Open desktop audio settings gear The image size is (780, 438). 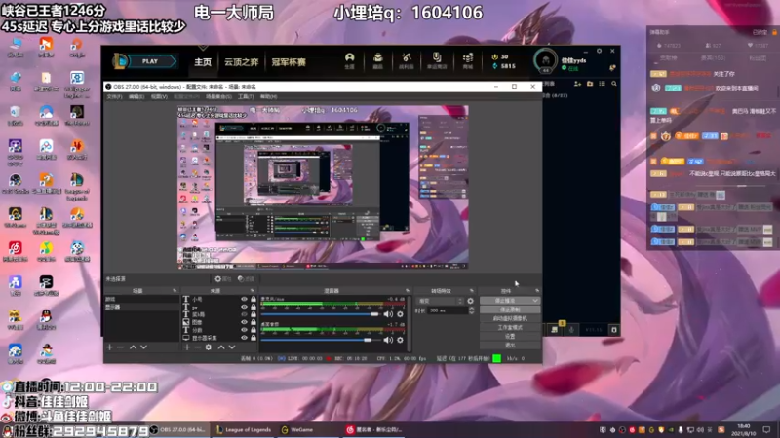400,340
